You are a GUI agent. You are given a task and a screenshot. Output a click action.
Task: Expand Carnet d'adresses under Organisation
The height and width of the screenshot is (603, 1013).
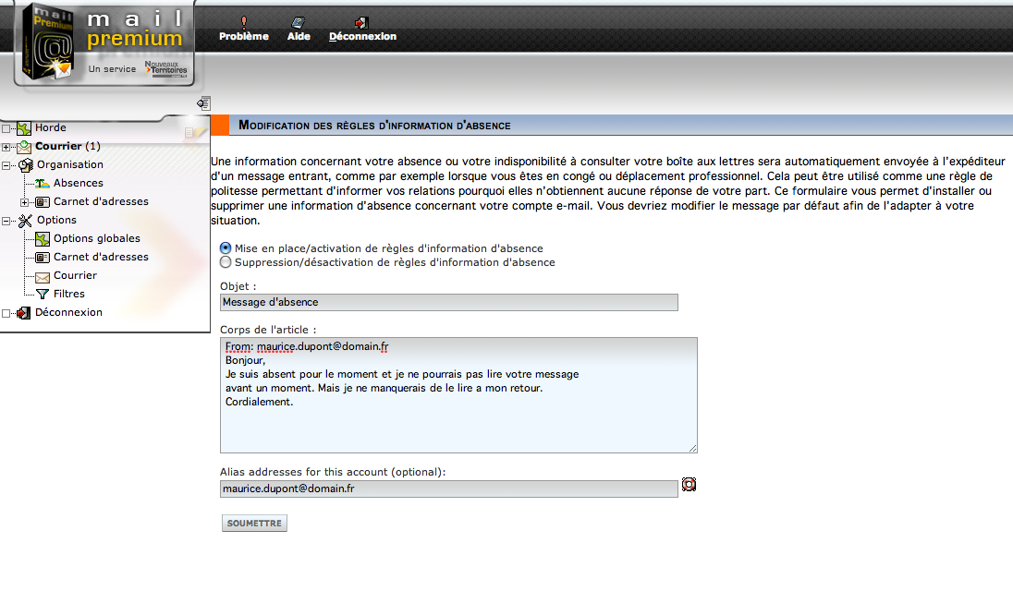click(x=25, y=202)
